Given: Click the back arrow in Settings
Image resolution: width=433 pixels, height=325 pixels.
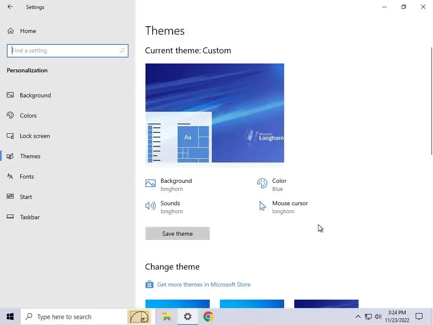Looking at the screenshot, I should 10,7.
